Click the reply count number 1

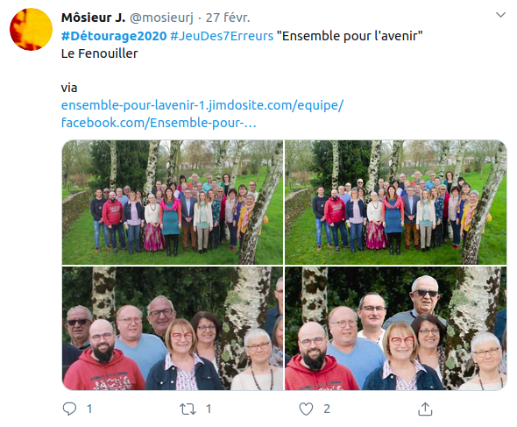89,409
